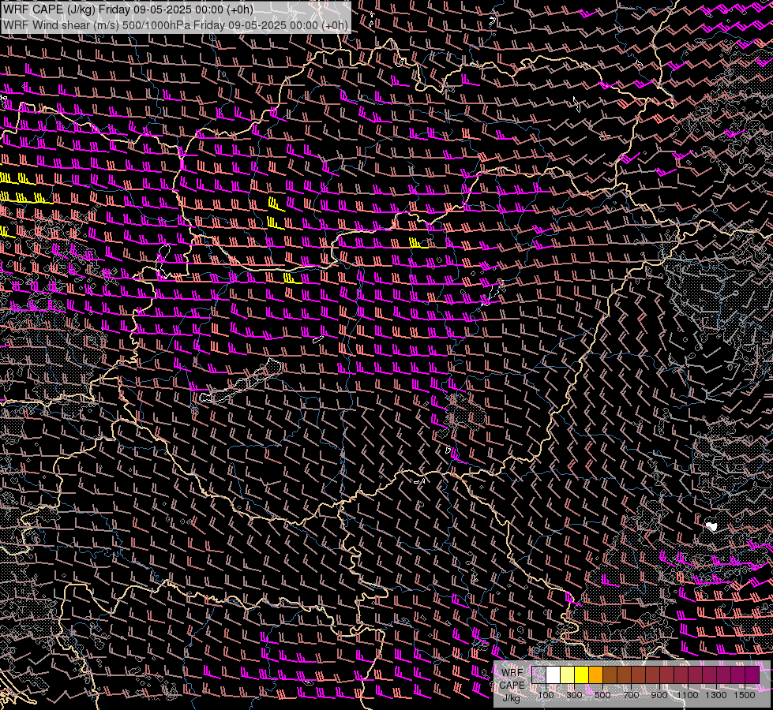Click the legend value 900
Viewport: 773px width, 710px height.
(659, 695)
